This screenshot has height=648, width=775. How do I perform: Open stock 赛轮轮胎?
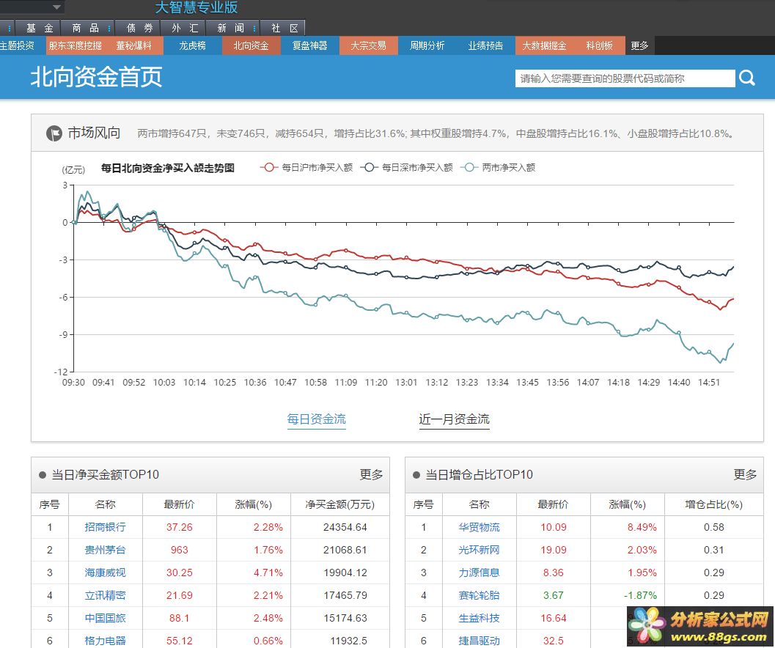(479, 595)
